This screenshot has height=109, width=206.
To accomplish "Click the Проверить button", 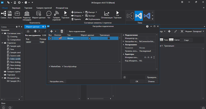I will click(152, 77).
